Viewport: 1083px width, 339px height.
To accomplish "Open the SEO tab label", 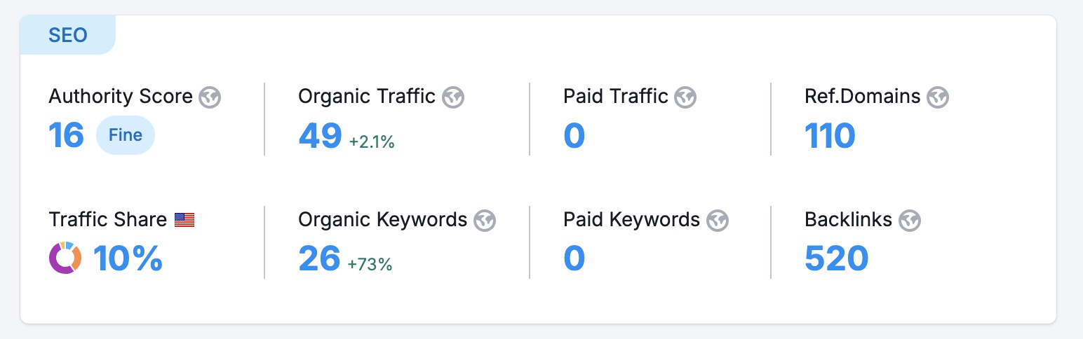I will point(68,35).
